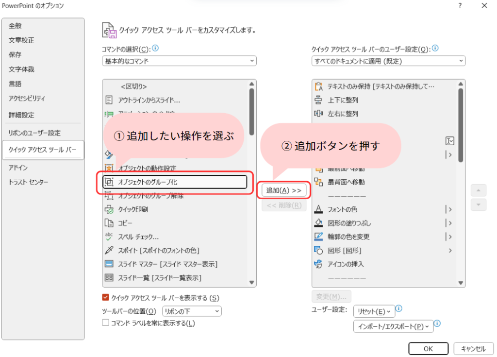Click the 左右に整列 icon
Viewport: 497px width, 357px height.
(x=318, y=114)
